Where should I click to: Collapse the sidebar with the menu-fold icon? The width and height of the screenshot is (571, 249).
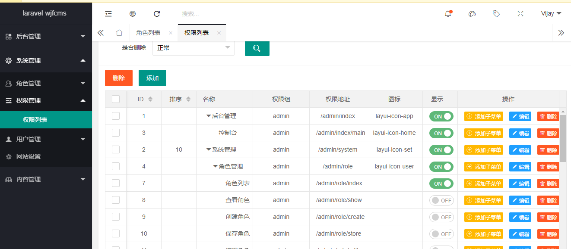108,14
